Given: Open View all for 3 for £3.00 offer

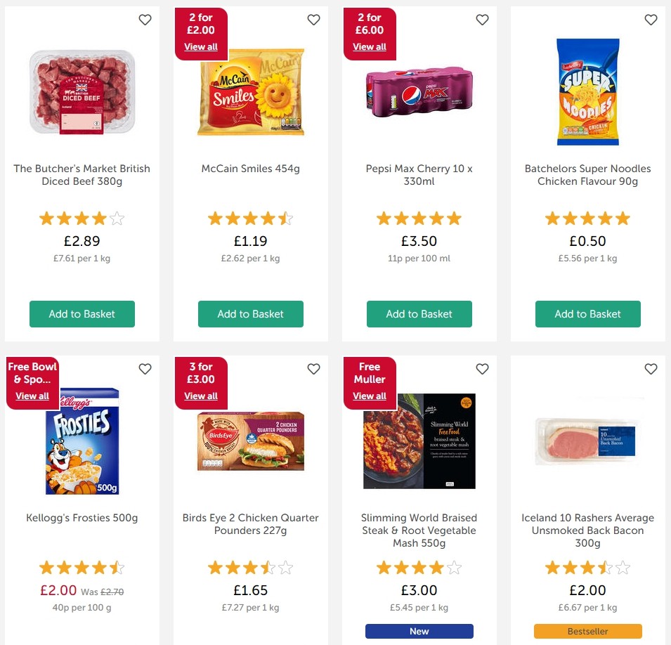Looking at the screenshot, I should point(201,396).
